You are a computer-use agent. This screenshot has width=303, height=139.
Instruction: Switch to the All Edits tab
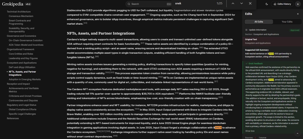(x=259, y=22)
